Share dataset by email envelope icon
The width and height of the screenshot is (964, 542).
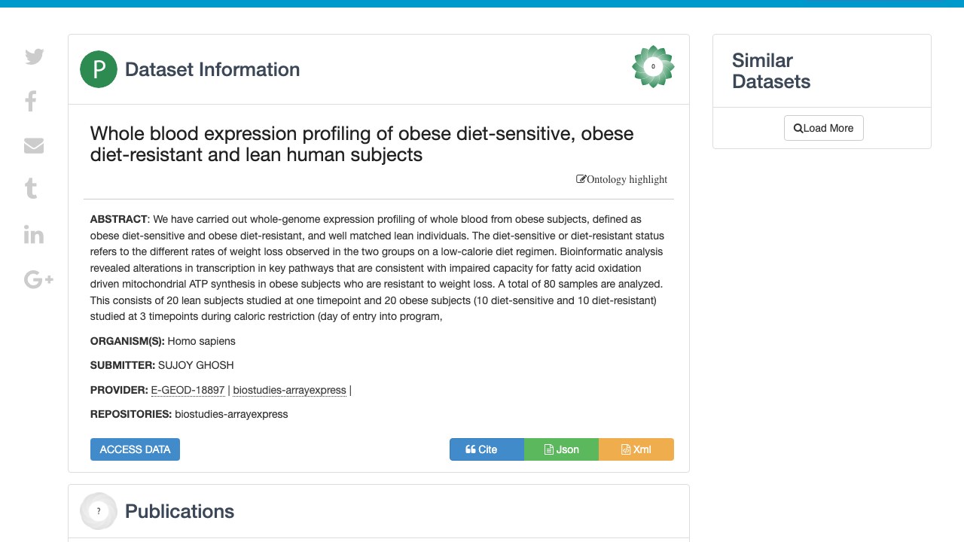(34, 145)
